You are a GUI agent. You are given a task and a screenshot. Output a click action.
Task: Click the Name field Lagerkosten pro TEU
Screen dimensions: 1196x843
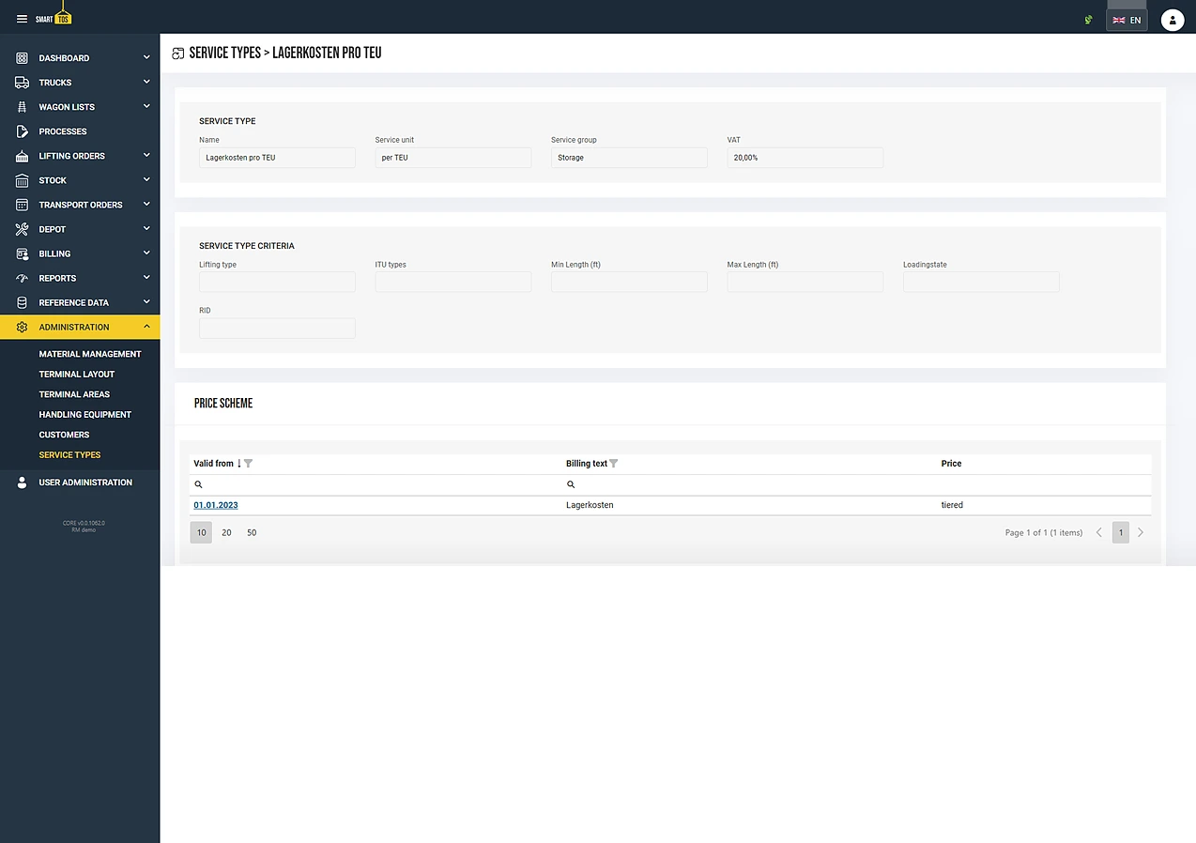[x=277, y=158]
